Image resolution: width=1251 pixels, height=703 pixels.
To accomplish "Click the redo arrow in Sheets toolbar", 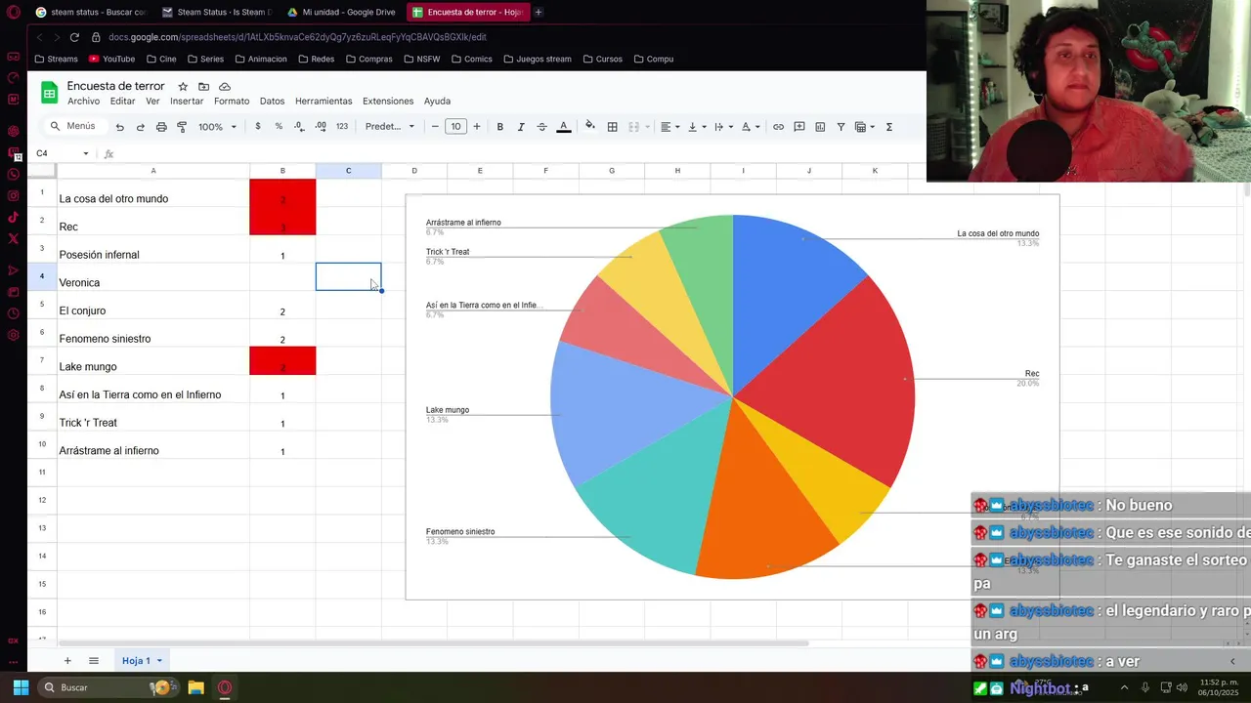I will point(140,127).
